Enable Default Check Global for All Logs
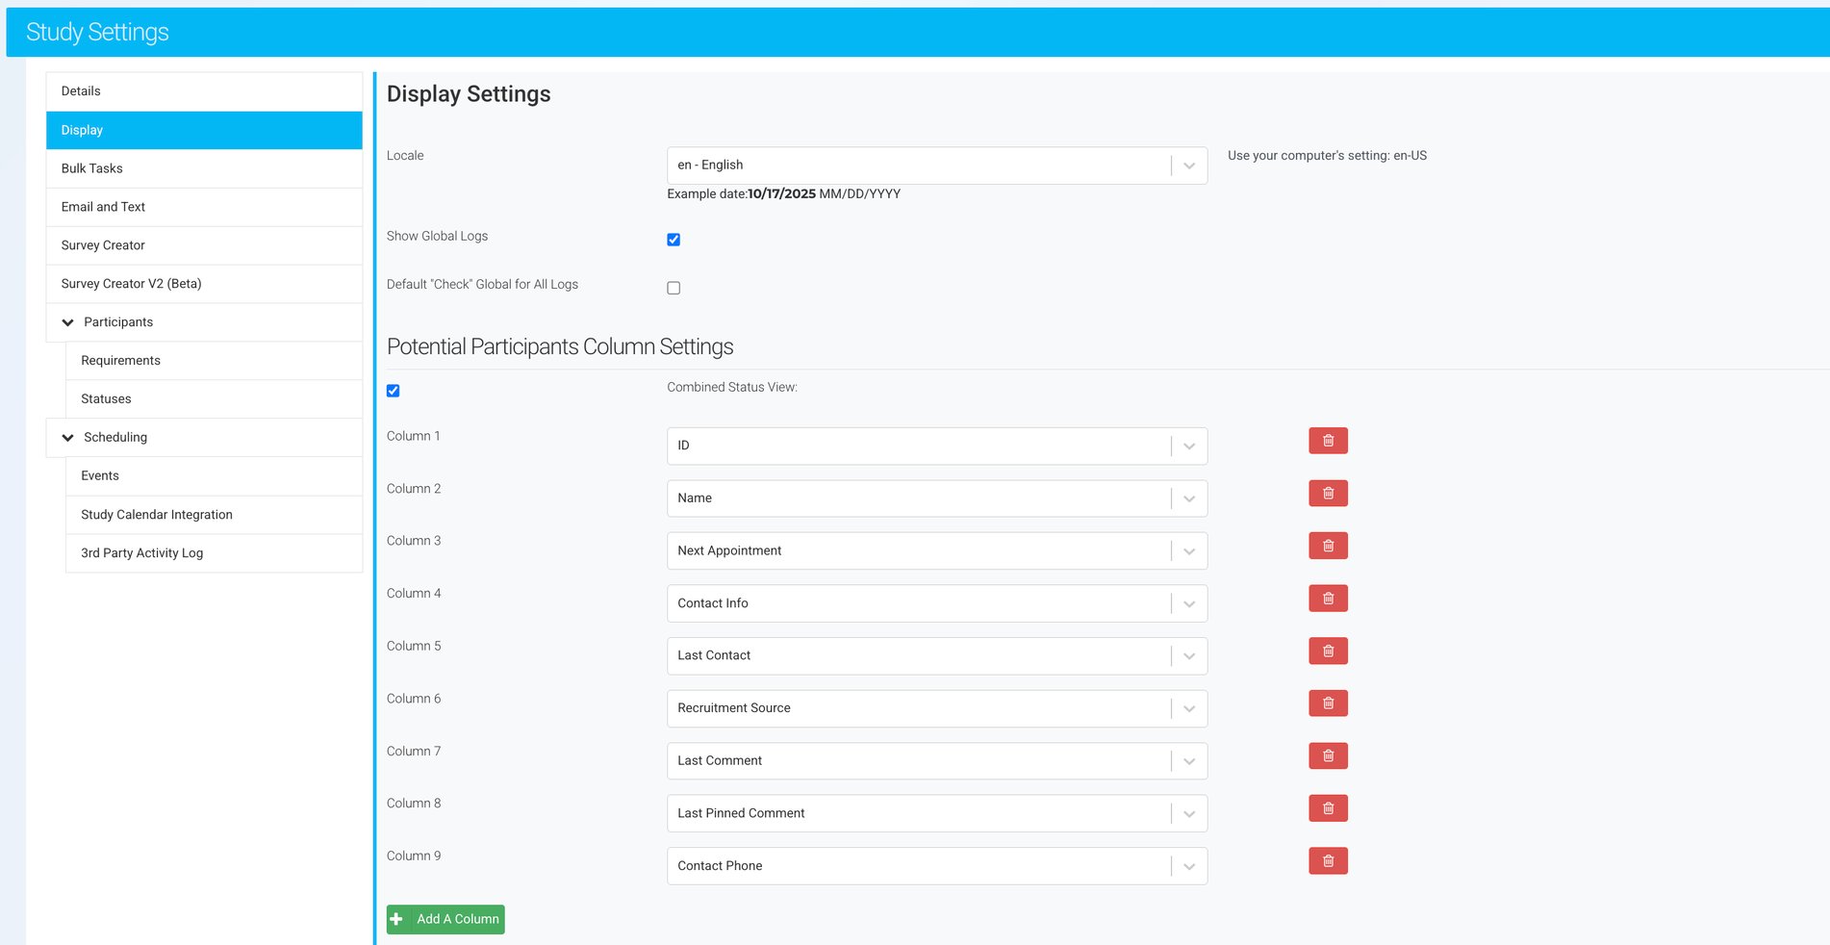Image resolution: width=1830 pixels, height=945 pixels. pos(674,288)
